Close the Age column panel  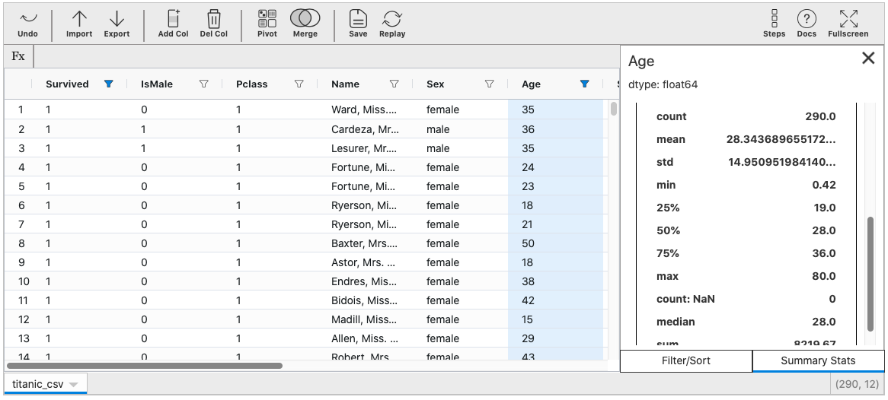(867, 59)
